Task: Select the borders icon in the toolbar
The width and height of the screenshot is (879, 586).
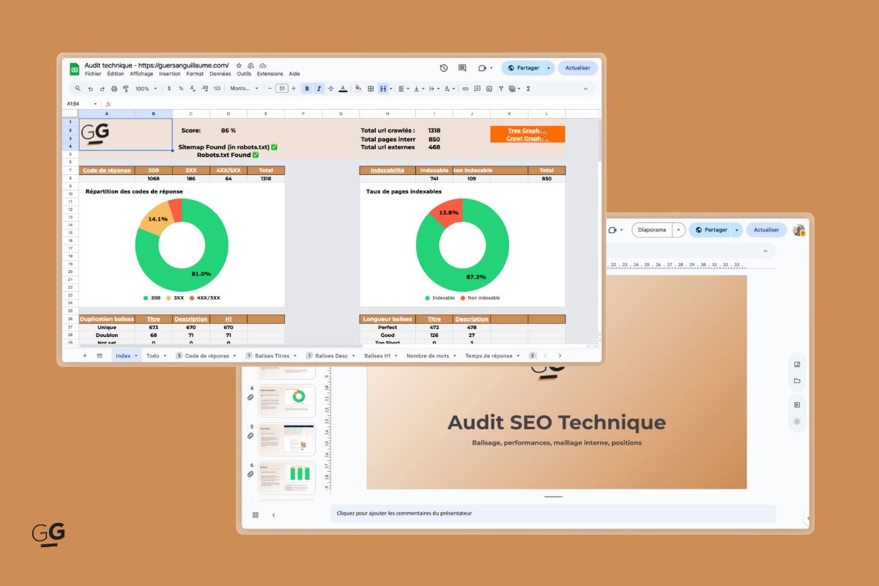Action: click(x=371, y=89)
